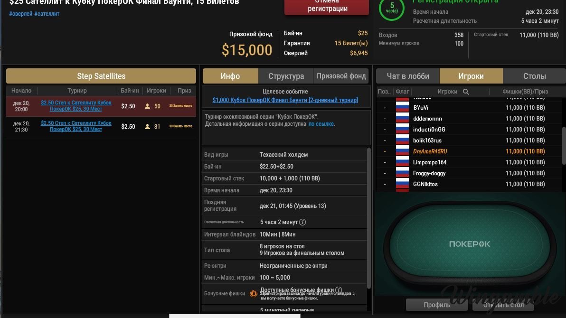
Task: Click the search magnifier icon in players list
Action: point(466,92)
